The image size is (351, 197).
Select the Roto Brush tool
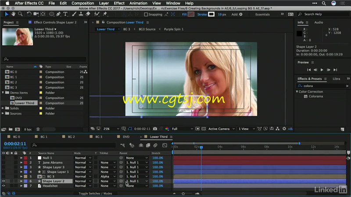point(97,14)
